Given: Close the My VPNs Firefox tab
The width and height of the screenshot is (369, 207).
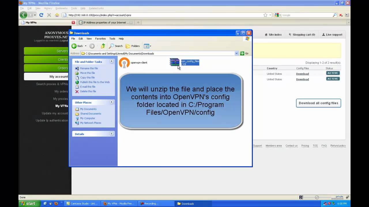Looking at the screenshot, I should click(73, 22).
